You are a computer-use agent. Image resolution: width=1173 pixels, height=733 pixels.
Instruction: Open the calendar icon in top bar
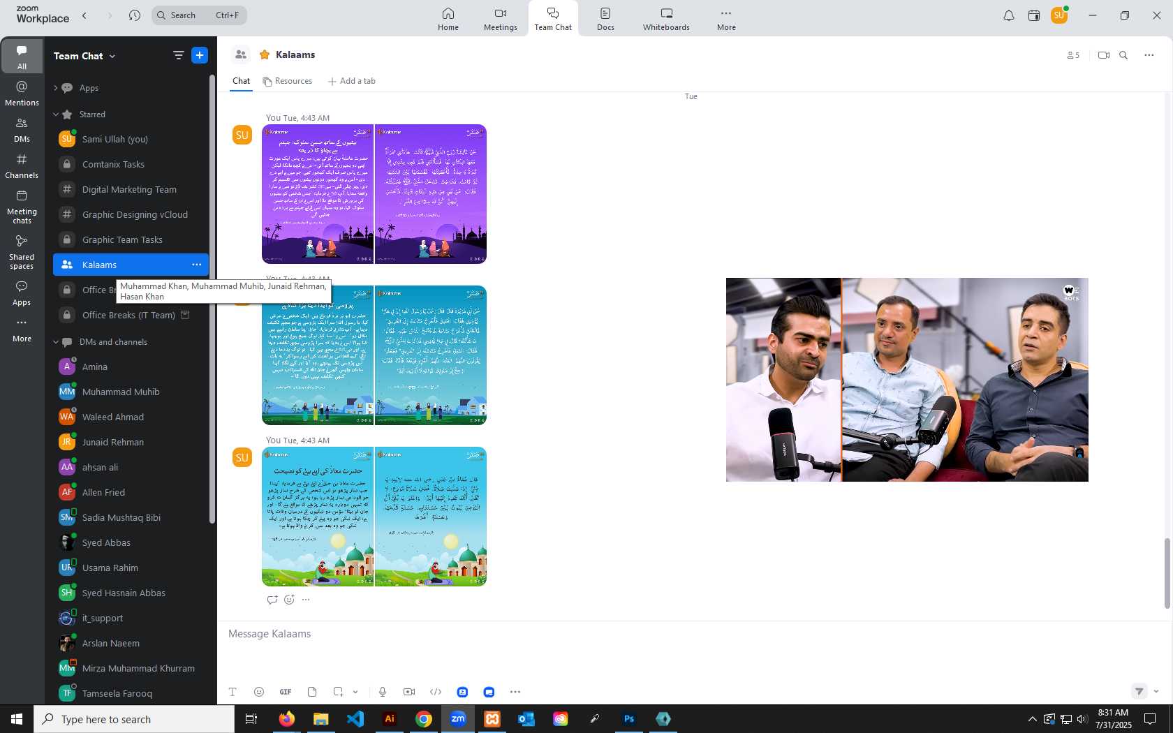click(x=1034, y=15)
